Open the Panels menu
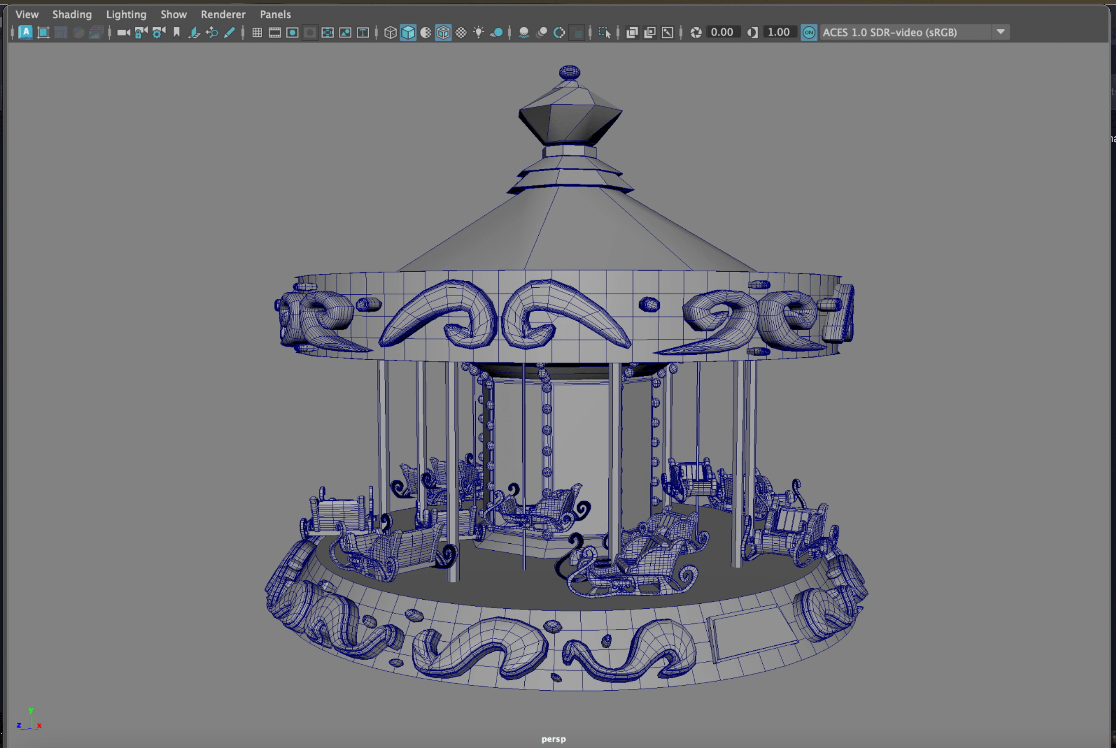1116x748 pixels. tap(275, 14)
